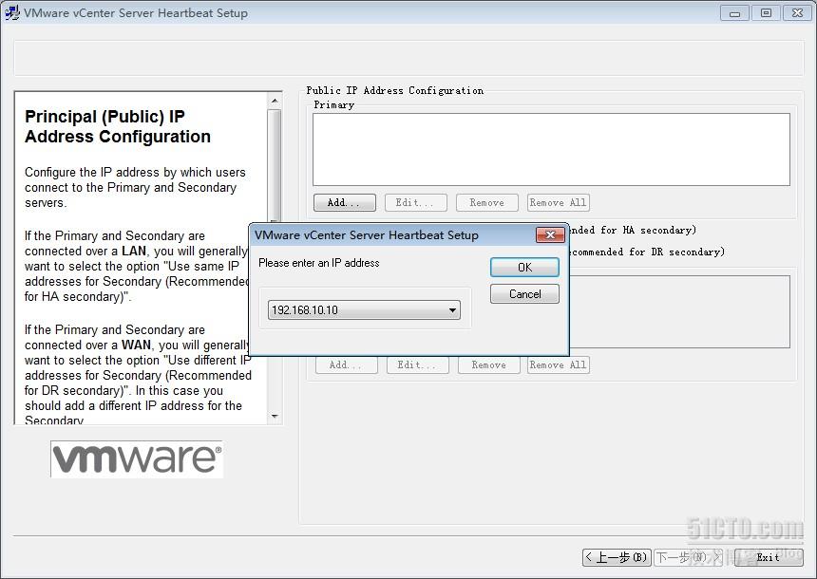Viewport: 817px width, 579px height.
Task: Click the VMware logo image
Action: (x=137, y=458)
